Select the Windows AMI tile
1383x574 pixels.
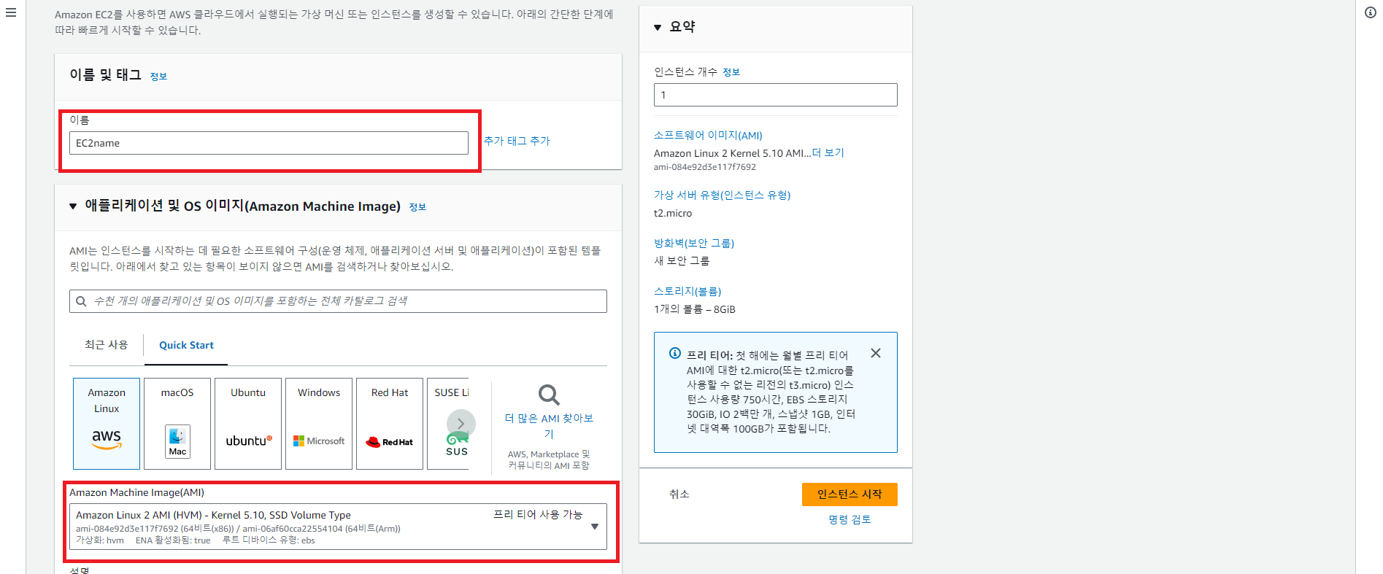click(x=319, y=424)
